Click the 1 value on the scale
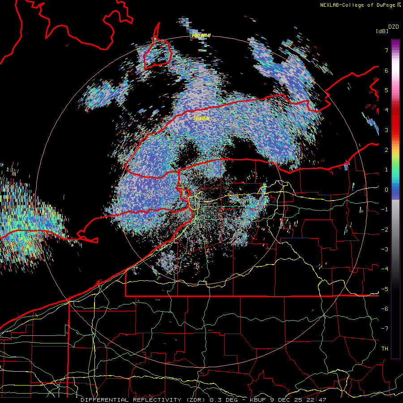Viewport: 403px width, 403px height. [x=386, y=170]
